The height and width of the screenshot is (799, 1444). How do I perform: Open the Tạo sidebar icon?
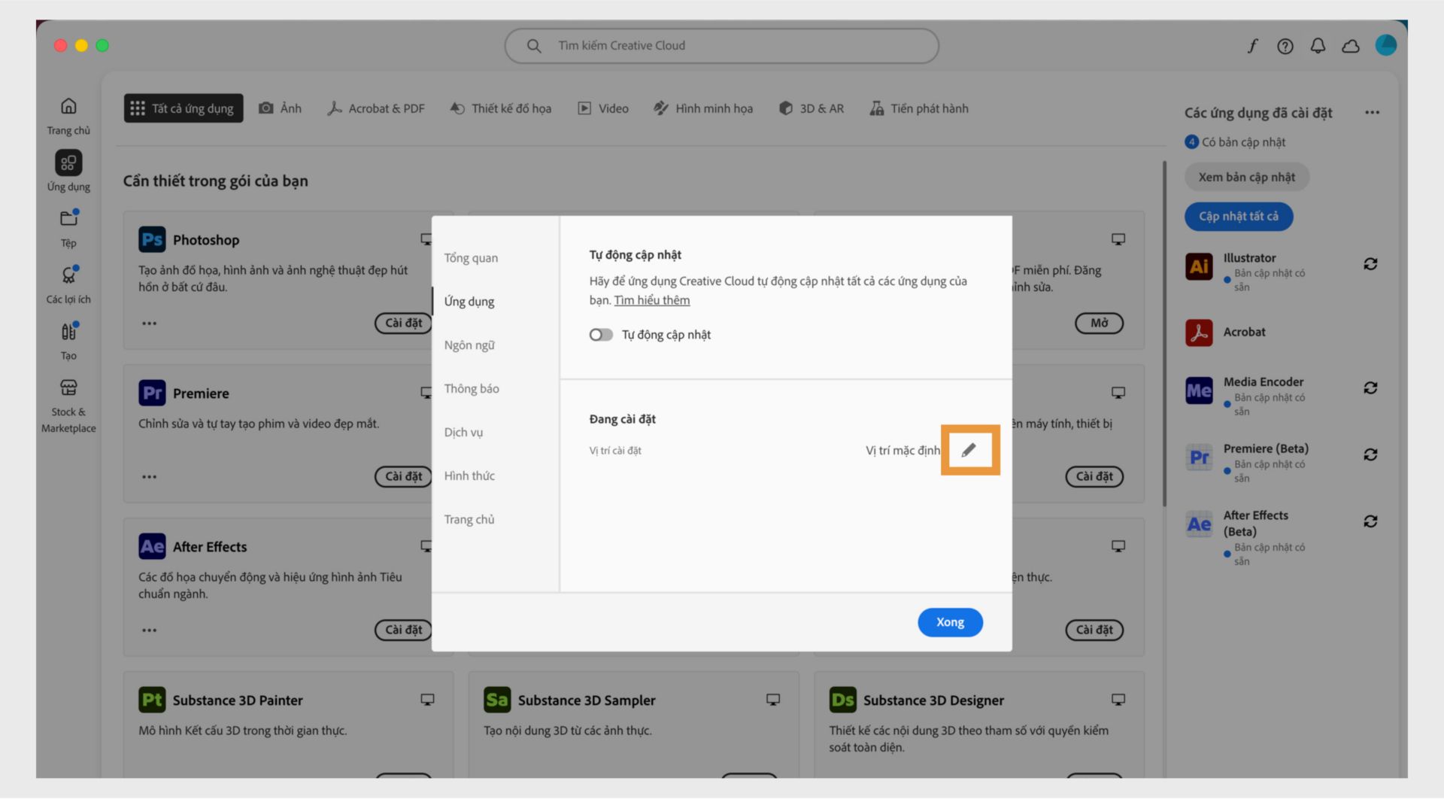click(68, 341)
